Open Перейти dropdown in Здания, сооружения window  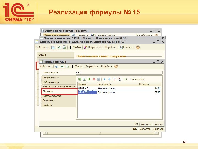[111, 47]
